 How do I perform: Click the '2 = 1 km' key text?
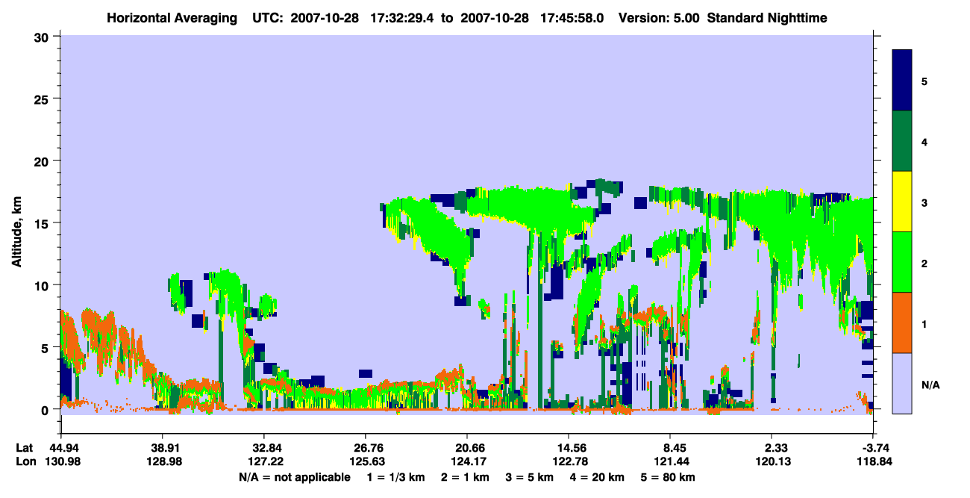pos(466,477)
